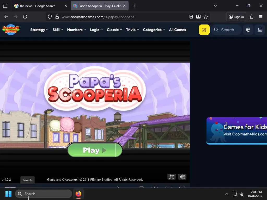Click the install site as app icon
267x200 pixels.
click(x=198, y=17)
